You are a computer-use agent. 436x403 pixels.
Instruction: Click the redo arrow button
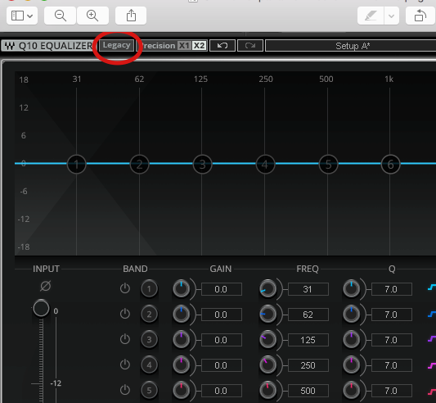tap(250, 45)
